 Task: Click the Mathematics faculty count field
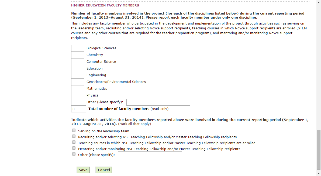point(78,89)
